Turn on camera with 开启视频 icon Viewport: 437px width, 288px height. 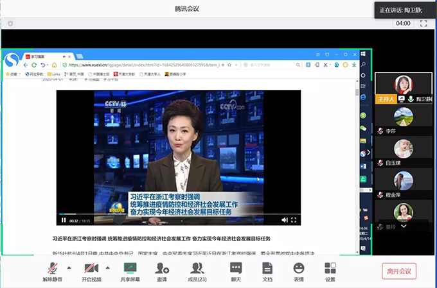[x=91, y=269]
